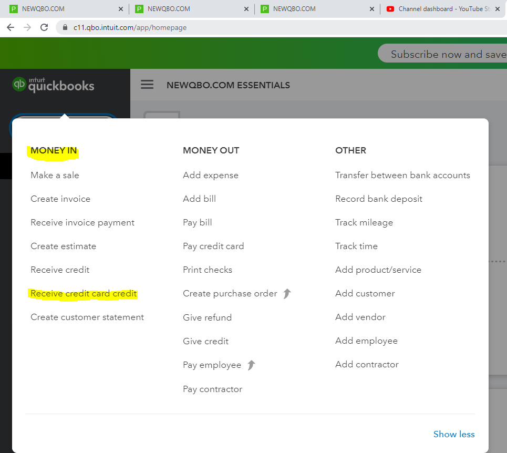Click the upgrade arrow beside Create purchase order
Image resolution: width=507 pixels, height=453 pixels.
point(287,294)
